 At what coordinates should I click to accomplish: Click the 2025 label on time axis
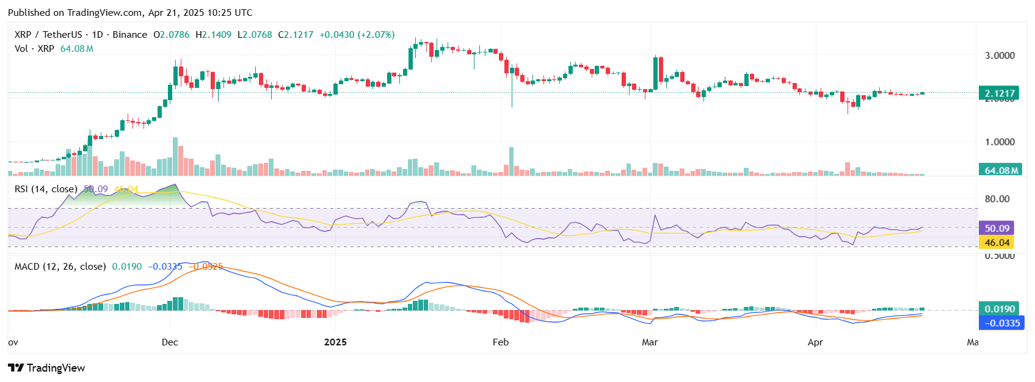click(335, 342)
